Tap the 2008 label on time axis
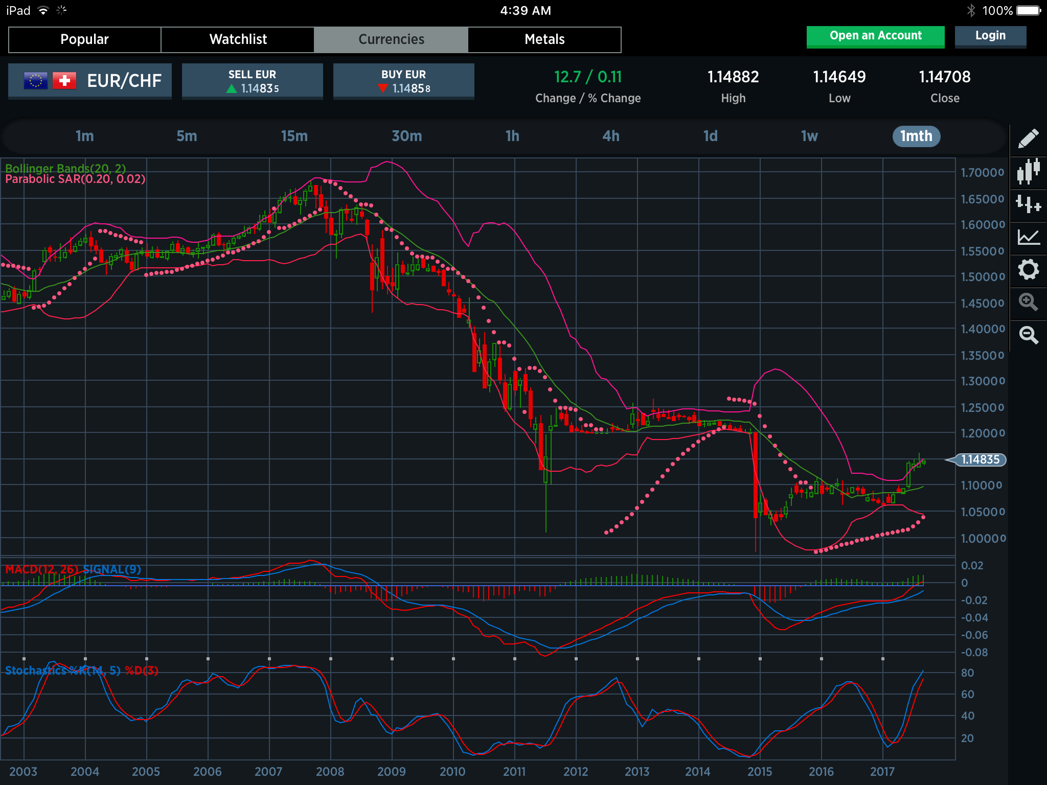The width and height of the screenshot is (1047, 785). (x=330, y=771)
